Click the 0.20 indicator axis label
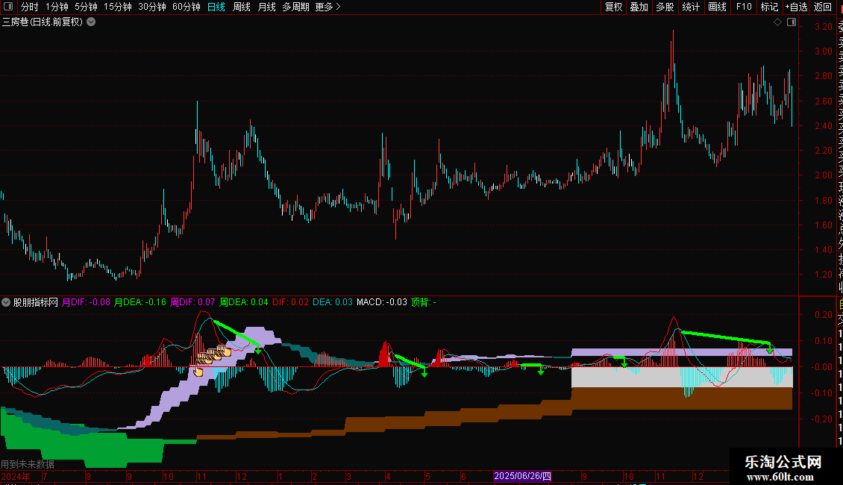Screen dimensions: 843x485 pyautogui.click(x=824, y=315)
